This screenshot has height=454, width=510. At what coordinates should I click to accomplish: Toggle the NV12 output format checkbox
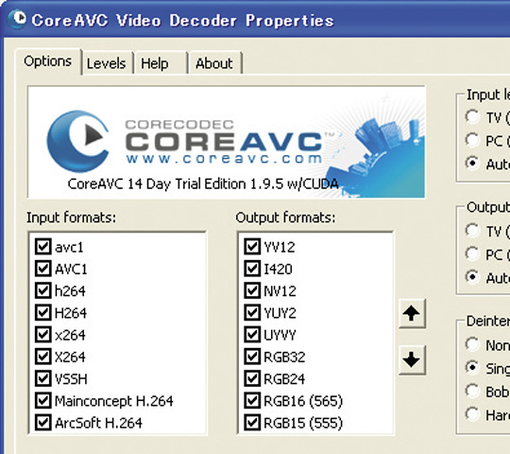(x=252, y=290)
